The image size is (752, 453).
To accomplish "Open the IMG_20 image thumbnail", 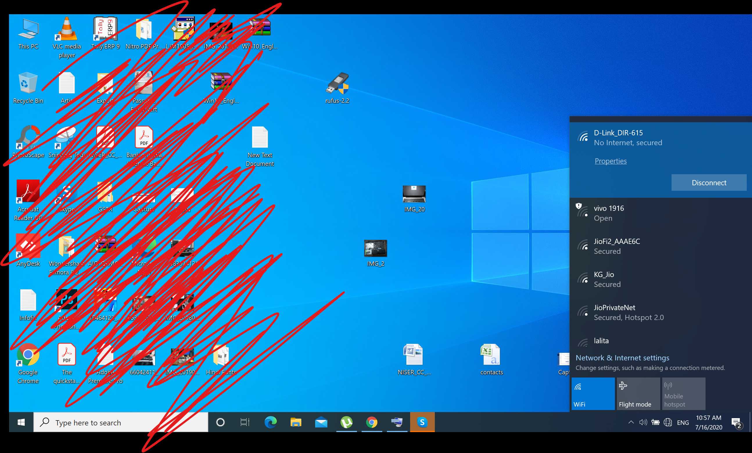I will tap(414, 199).
